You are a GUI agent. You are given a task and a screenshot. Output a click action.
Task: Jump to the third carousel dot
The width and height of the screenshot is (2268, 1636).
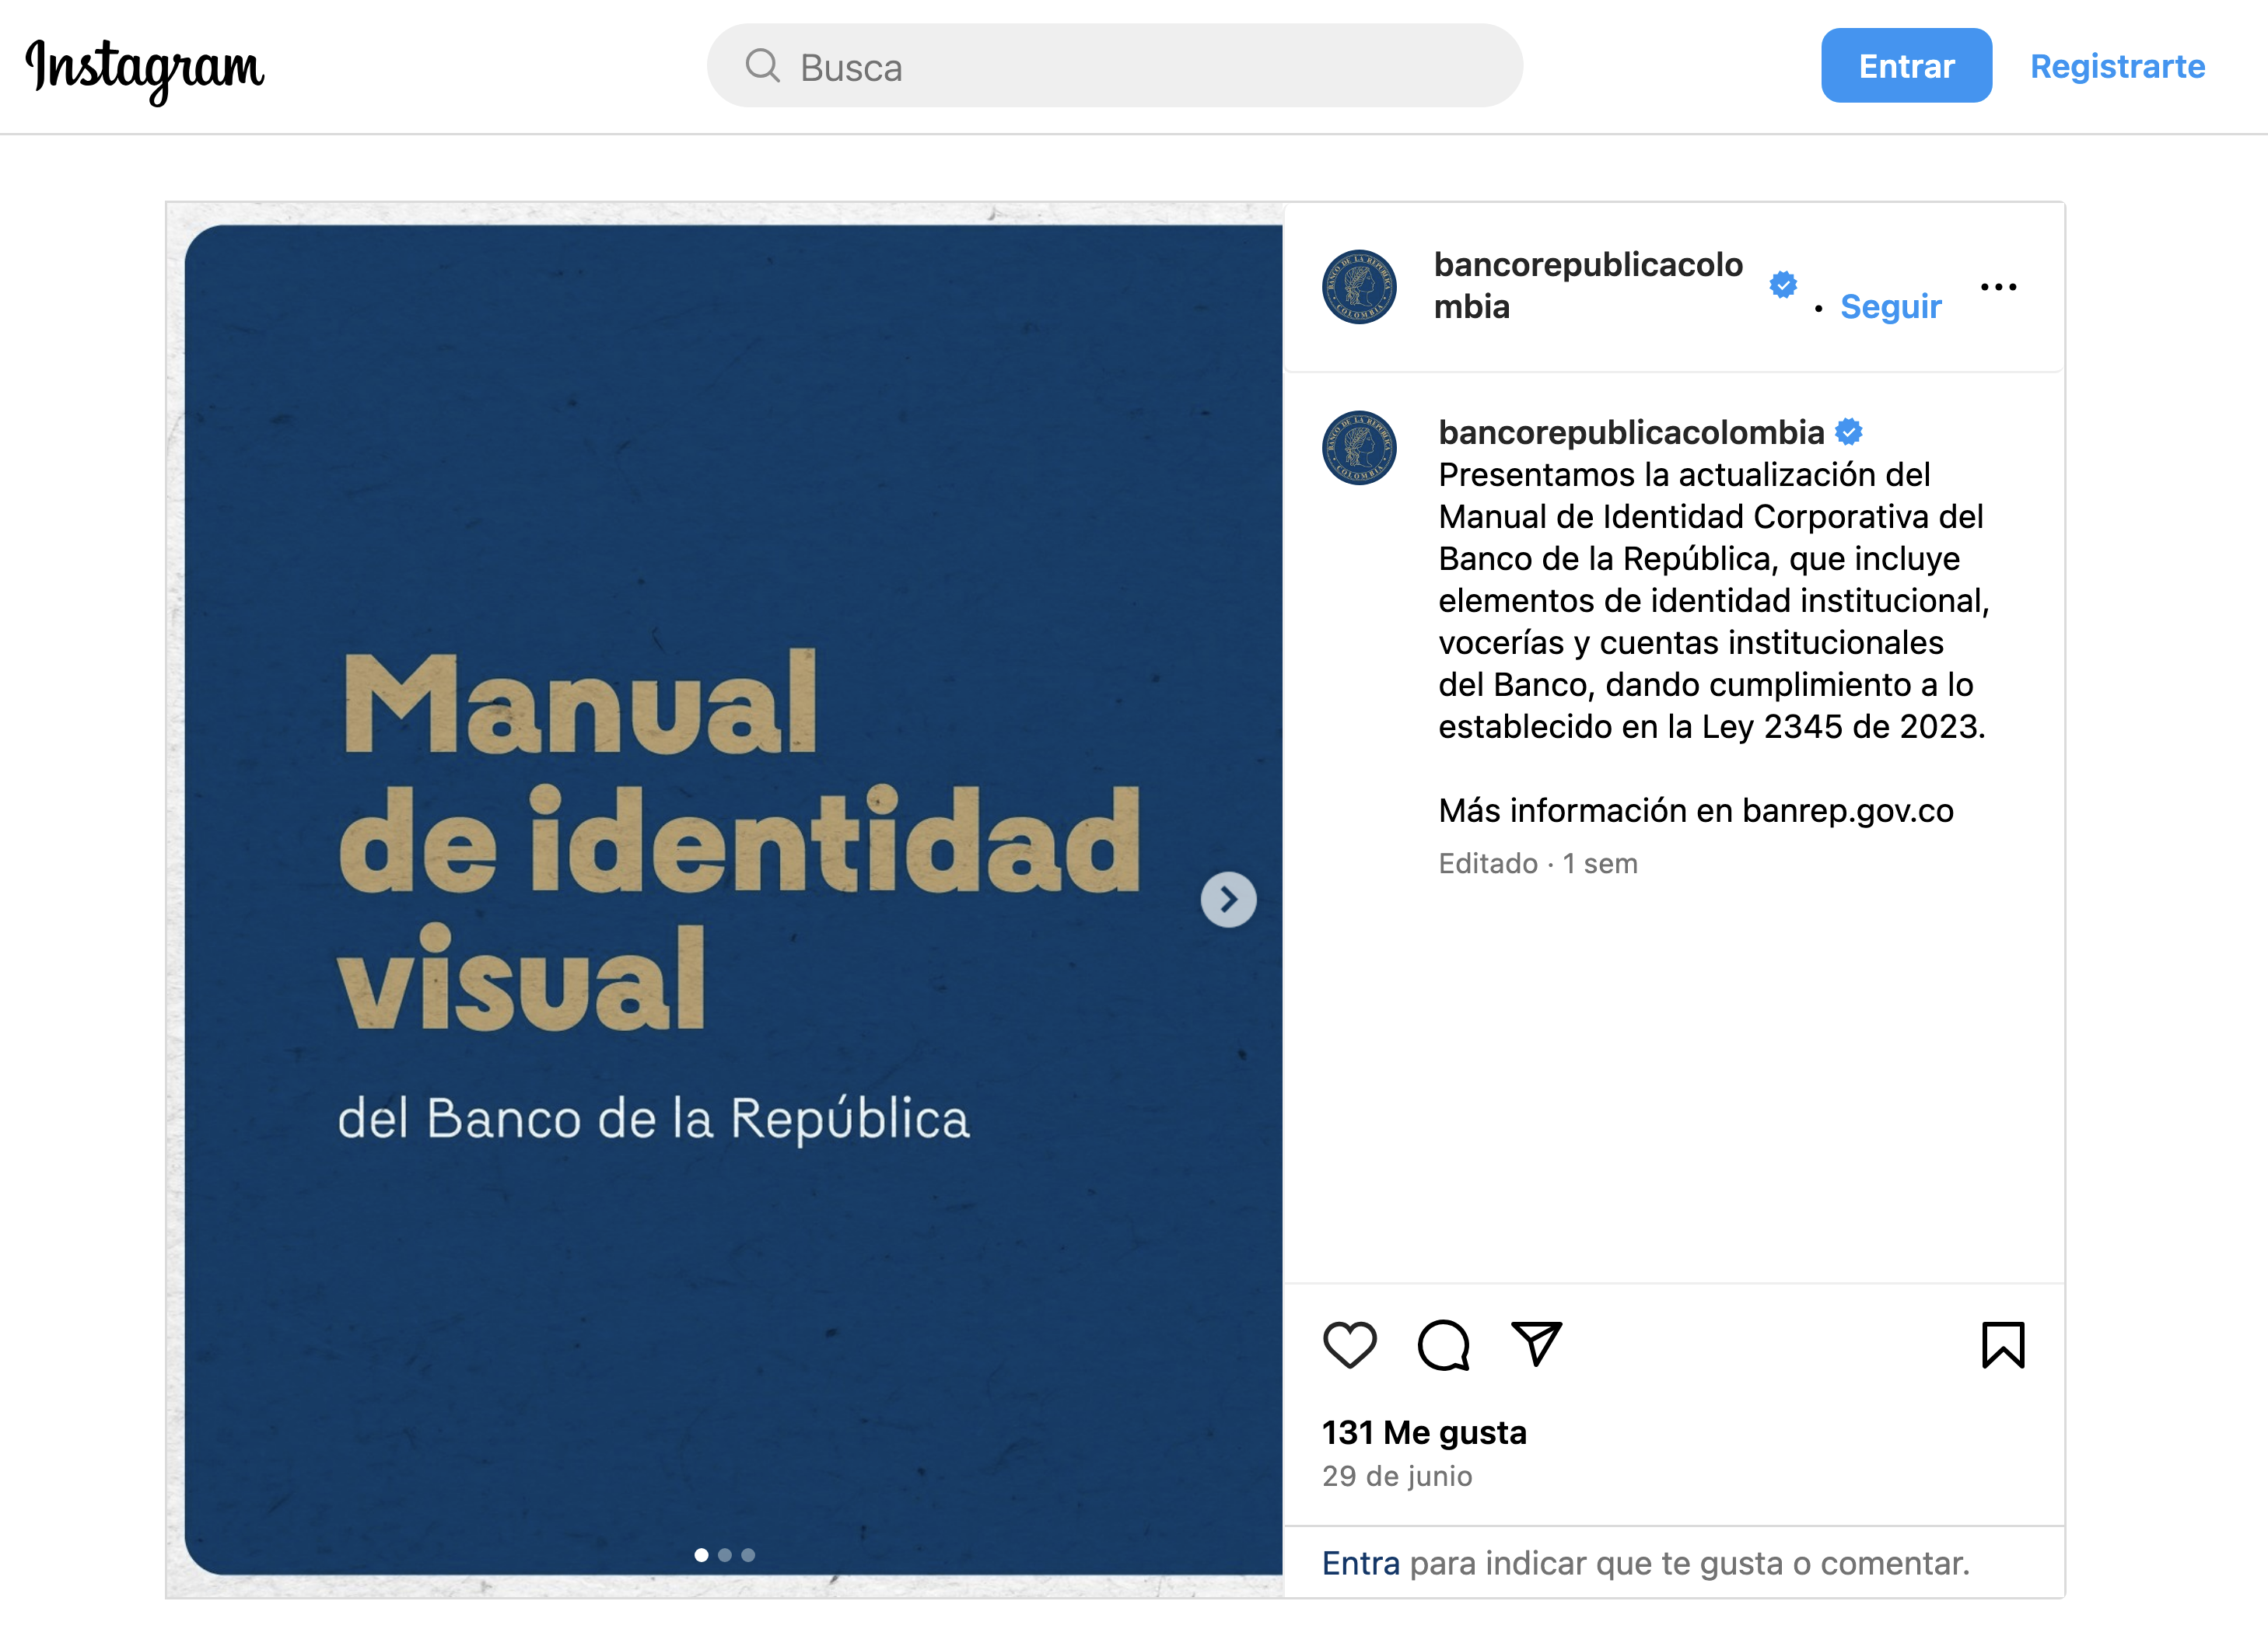748,1555
